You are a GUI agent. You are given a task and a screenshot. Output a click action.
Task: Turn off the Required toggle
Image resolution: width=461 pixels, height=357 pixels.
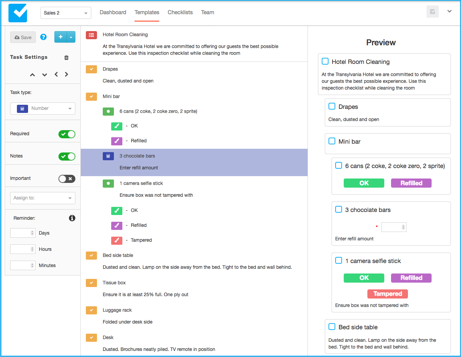click(x=67, y=134)
